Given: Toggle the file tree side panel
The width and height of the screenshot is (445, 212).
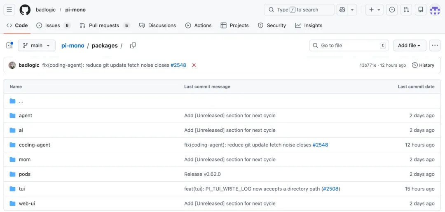Looking at the screenshot, I should 9,45.
